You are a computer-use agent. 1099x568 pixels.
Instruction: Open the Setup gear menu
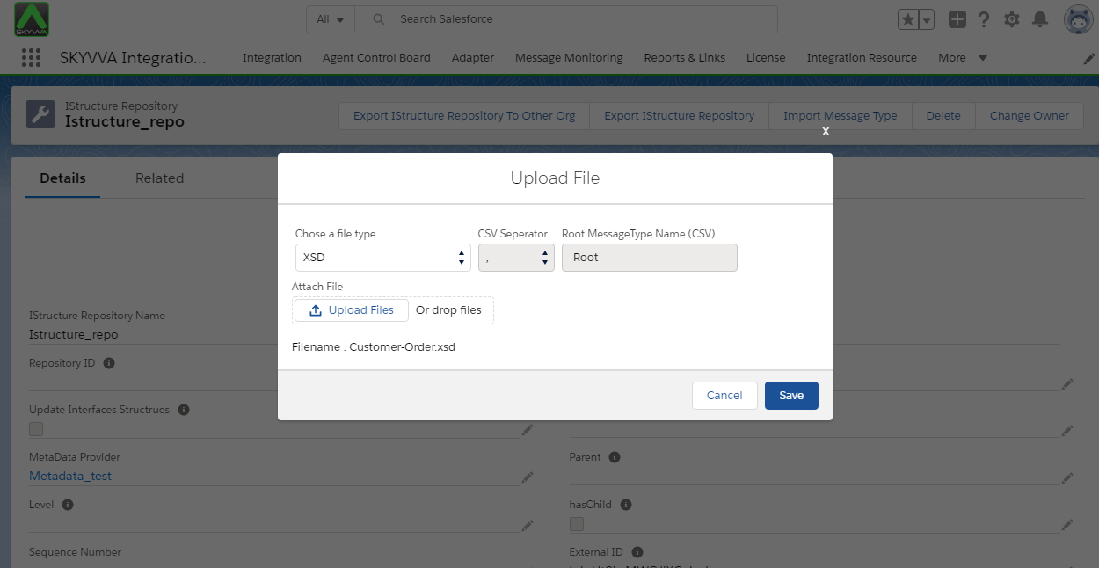tap(1012, 19)
